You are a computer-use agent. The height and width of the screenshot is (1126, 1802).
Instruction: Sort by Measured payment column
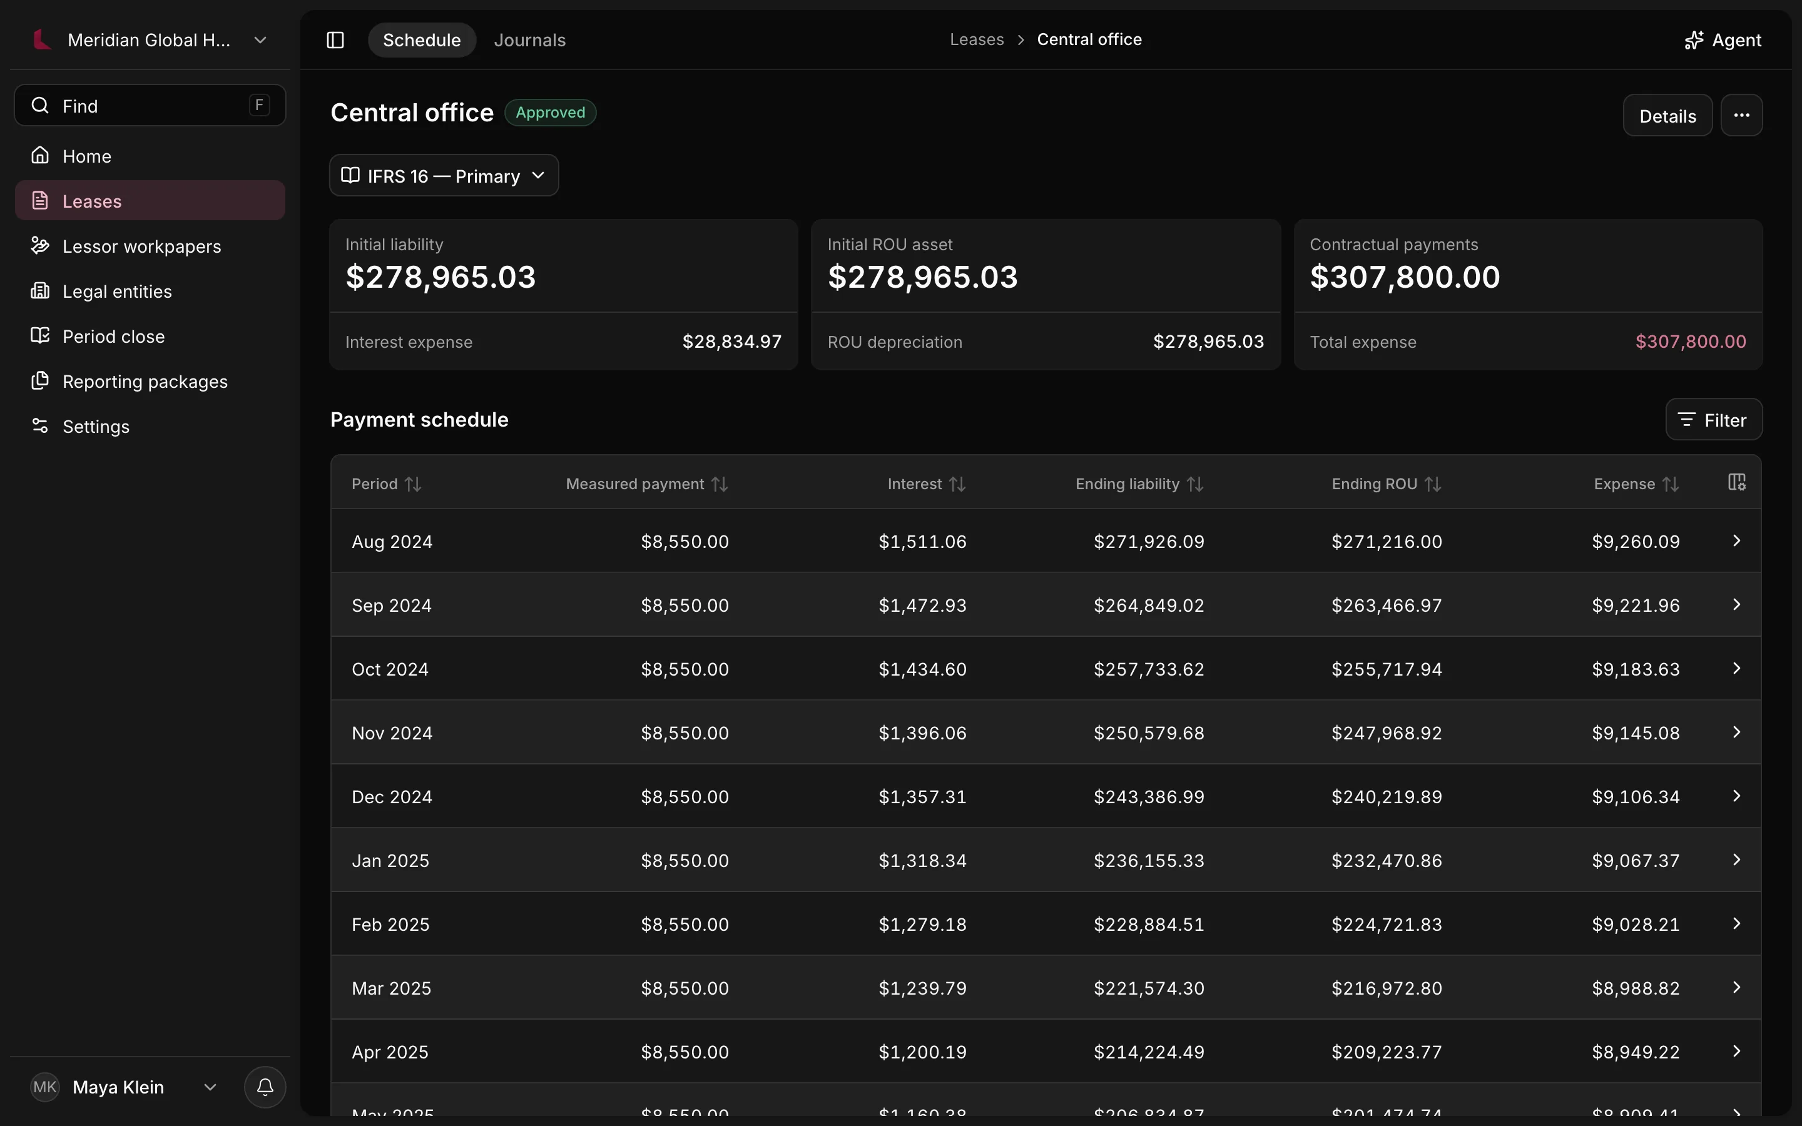646,484
